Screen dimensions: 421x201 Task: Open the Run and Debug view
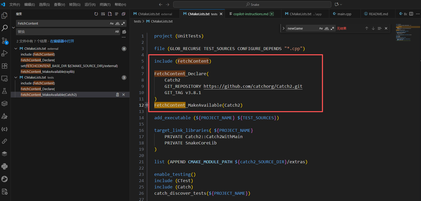click(x=4, y=53)
